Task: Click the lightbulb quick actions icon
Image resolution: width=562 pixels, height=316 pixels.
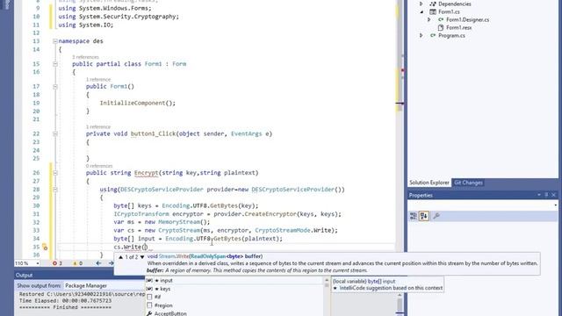Action: pos(45,247)
